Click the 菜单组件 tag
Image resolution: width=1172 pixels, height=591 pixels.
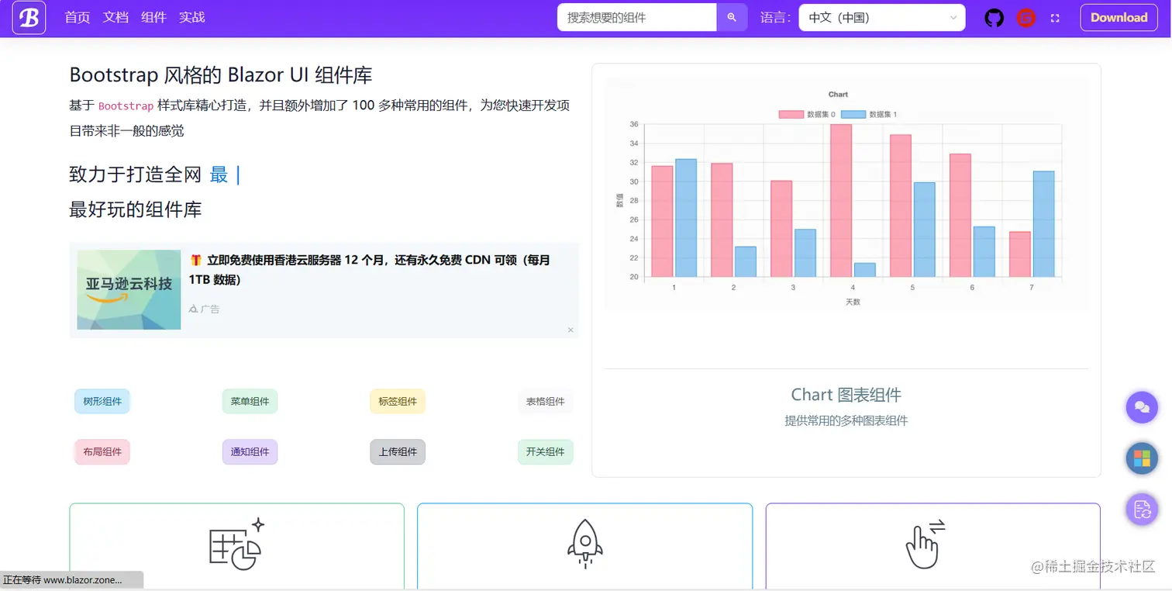[250, 402]
